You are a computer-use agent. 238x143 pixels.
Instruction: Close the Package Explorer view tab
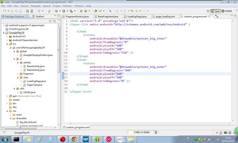pos(26,16)
